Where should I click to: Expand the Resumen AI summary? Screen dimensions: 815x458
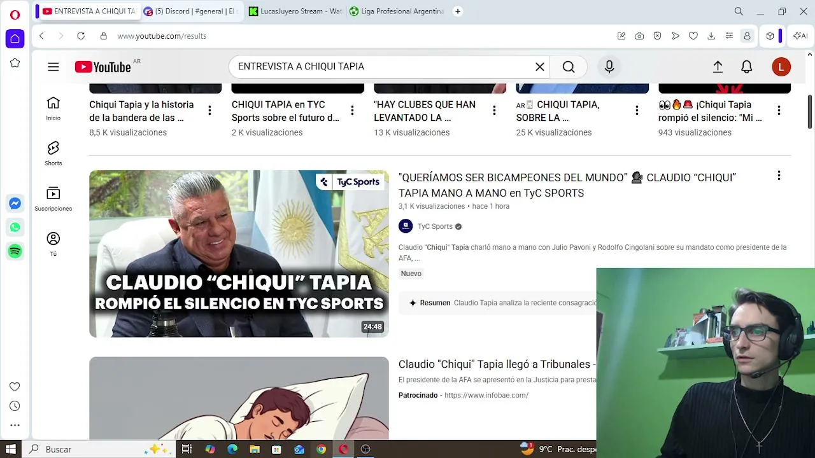(497, 303)
